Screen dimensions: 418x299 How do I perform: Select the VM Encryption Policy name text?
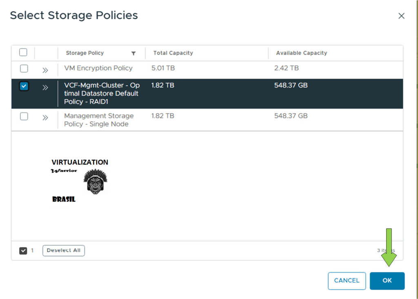click(98, 68)
